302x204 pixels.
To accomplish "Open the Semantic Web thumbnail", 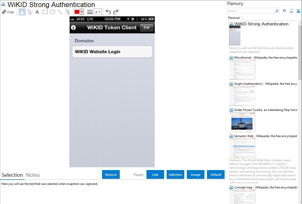I will [x=242, y=148].
